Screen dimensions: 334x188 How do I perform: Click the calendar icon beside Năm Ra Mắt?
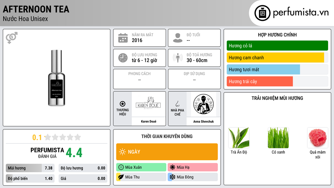click(123, 38)
